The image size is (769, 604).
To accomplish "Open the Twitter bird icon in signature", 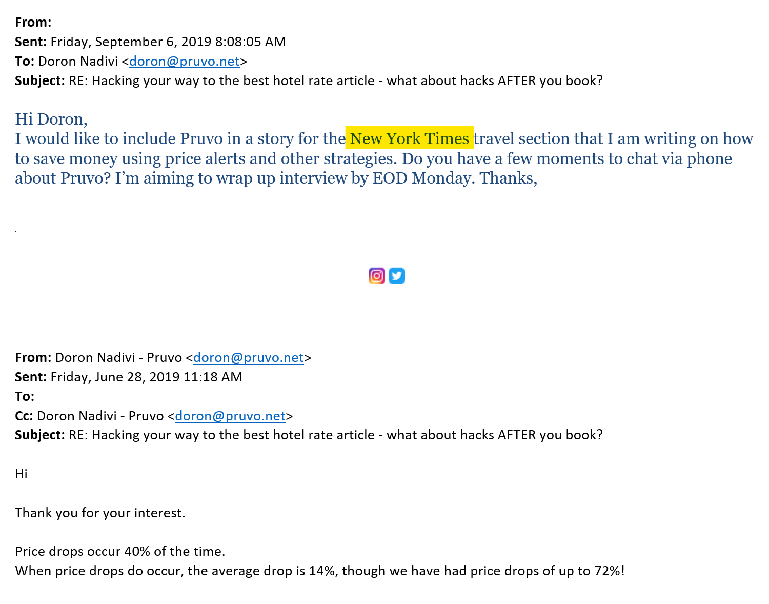I will point(397,276).
